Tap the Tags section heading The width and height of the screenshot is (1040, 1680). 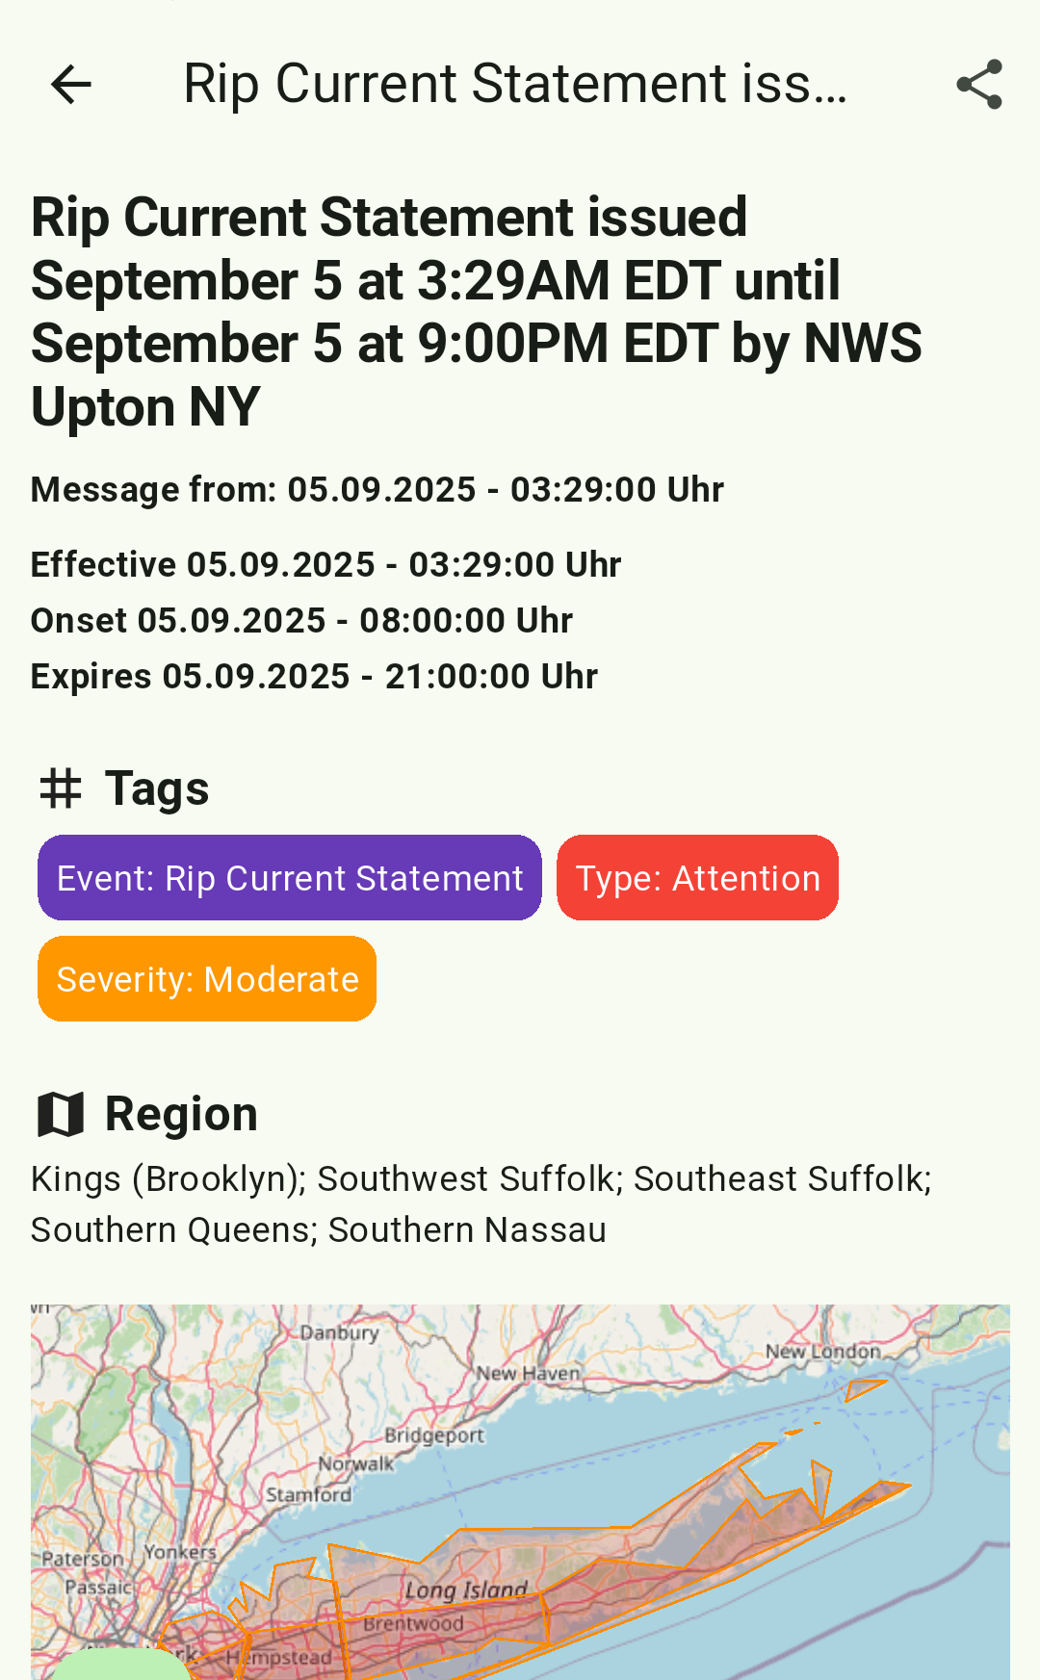pyautogui.click(x=157, y=788)
